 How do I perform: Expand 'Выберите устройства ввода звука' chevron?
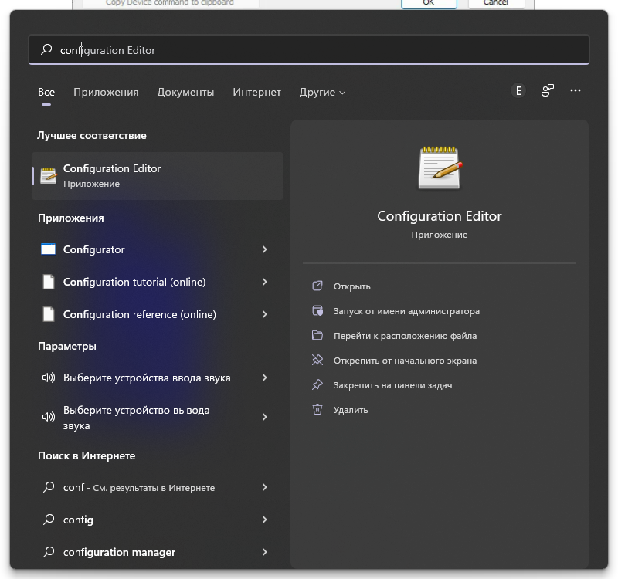pos(264,378)
